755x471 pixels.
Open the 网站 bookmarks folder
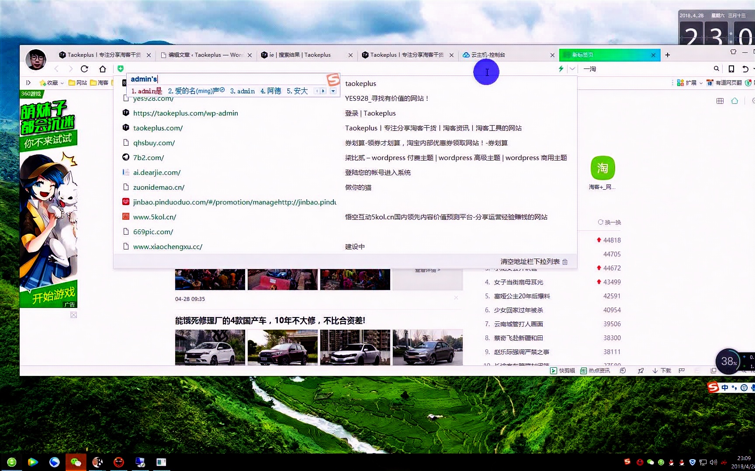[x=78, y=83]
